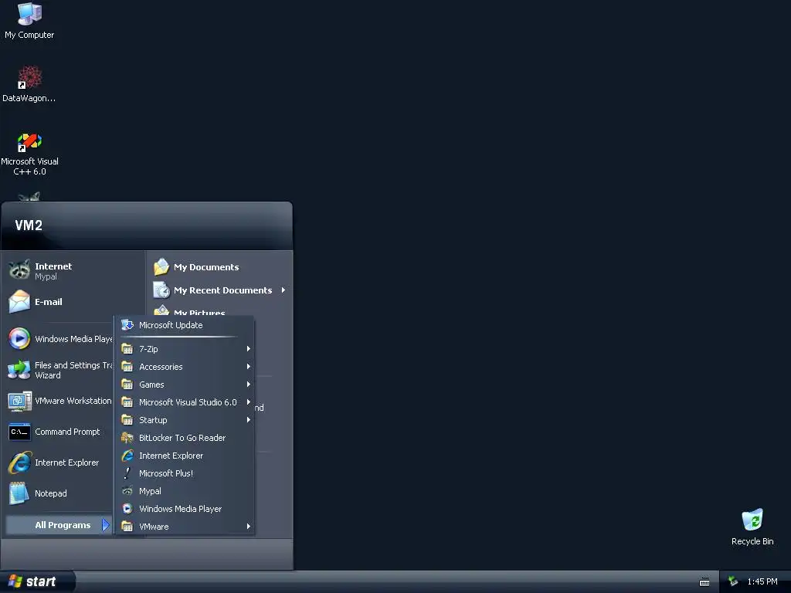Screen dimensions: 791x593
Task: Launch Command Prompt from Start menu
Action: tap(59, 432)
